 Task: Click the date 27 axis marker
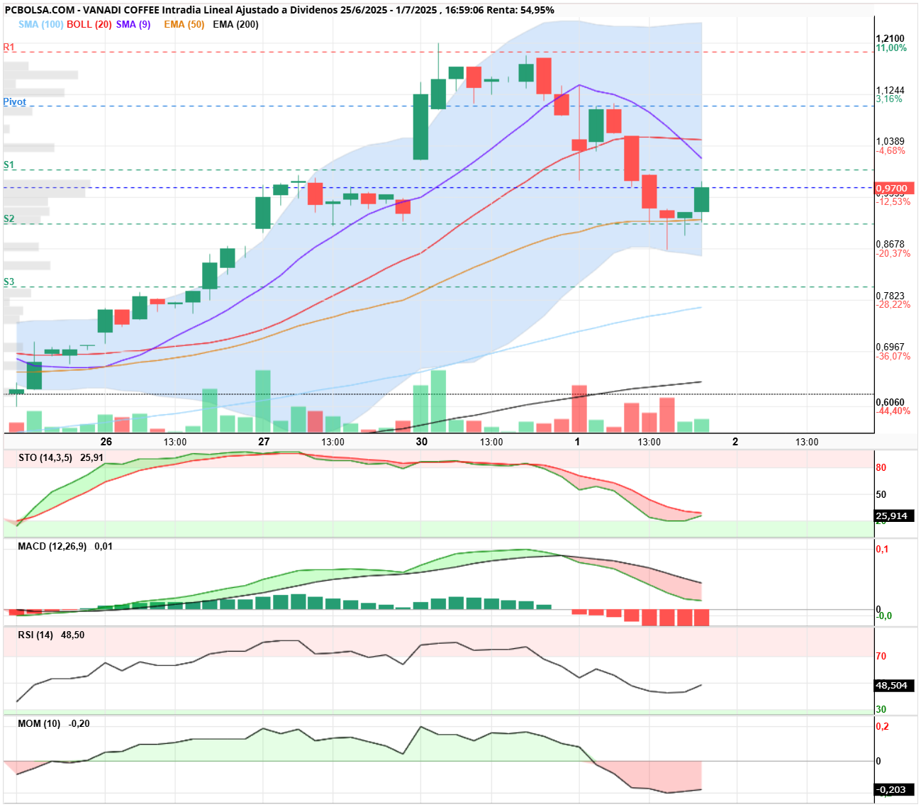264,441
